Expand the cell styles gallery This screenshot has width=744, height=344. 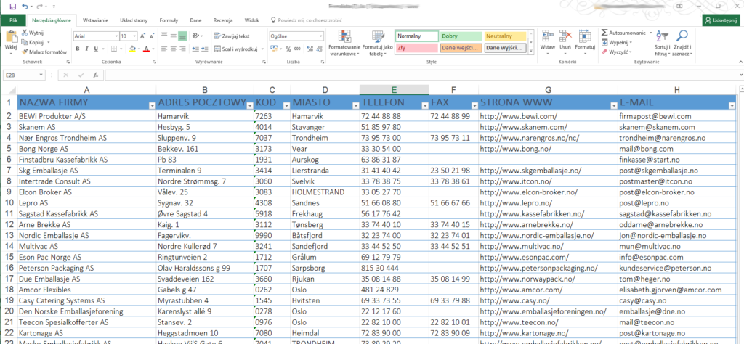click(531, 51)
